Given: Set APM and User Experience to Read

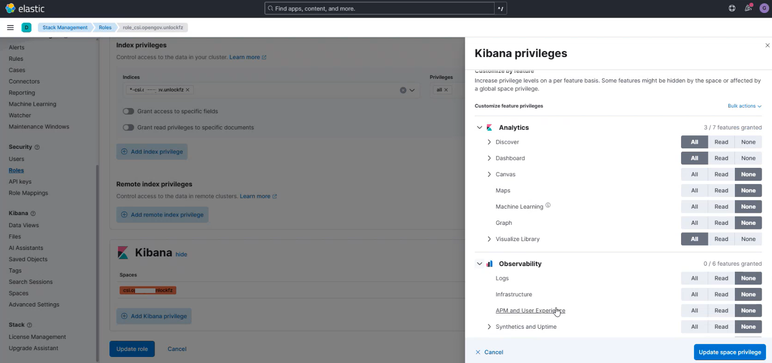Looking at the screenshot, I should click(721, 311).
